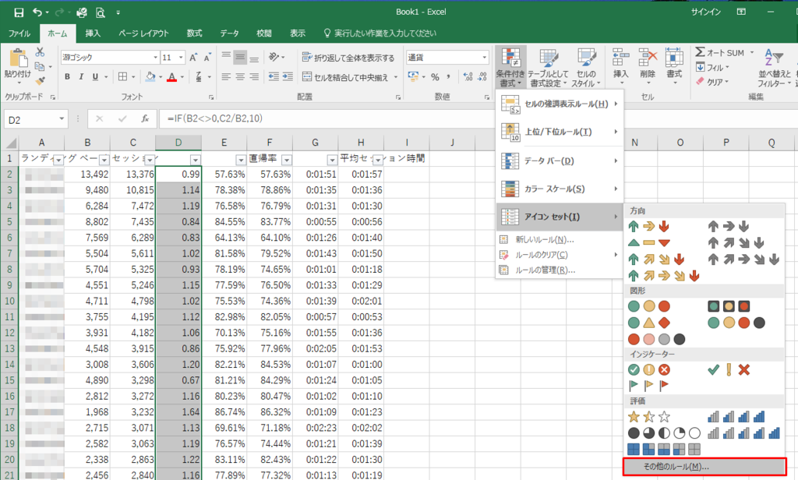Toggle center text alignment

tap(240, 77)
